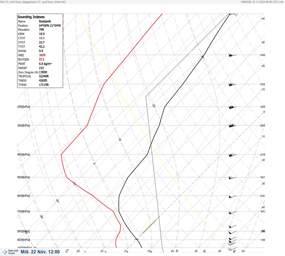
Task: Click the 'Elevation' row label
Action: coord(24,30)
